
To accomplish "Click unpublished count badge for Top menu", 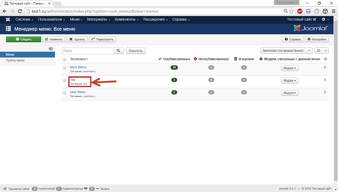I will click(211, 80).
